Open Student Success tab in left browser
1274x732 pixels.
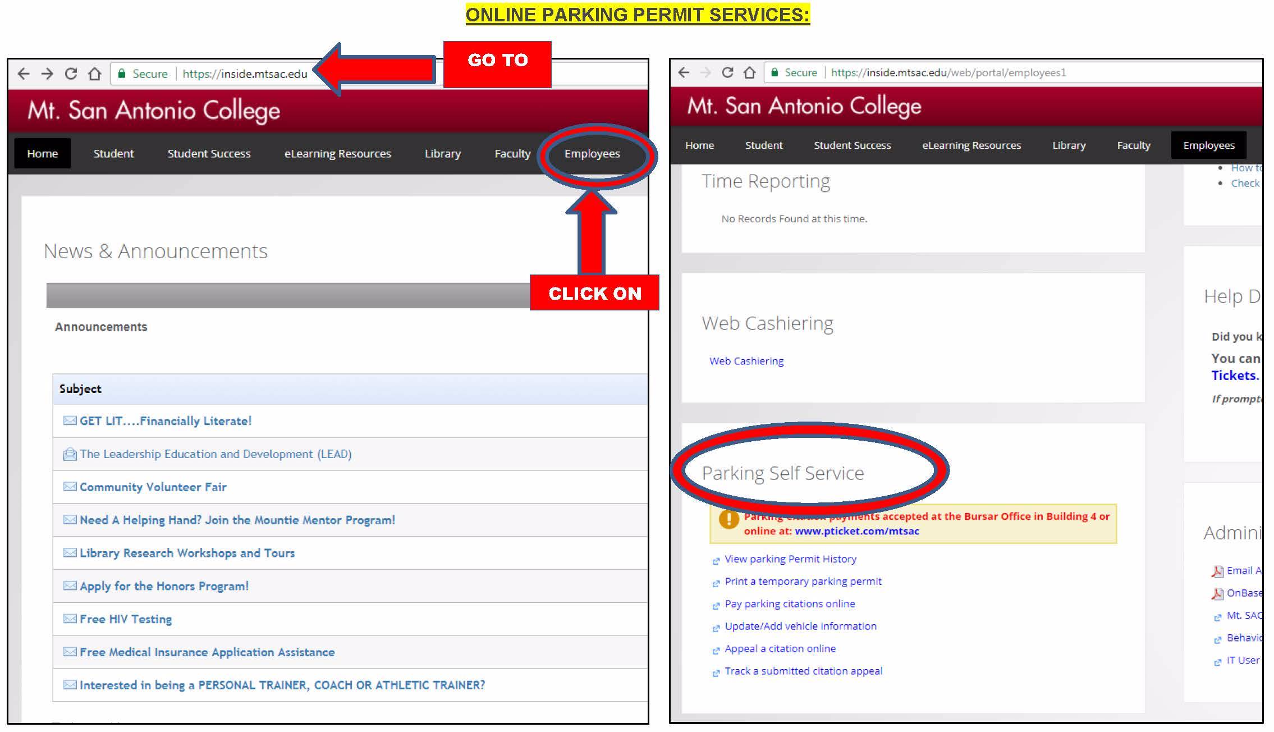[x=209, y=153]
